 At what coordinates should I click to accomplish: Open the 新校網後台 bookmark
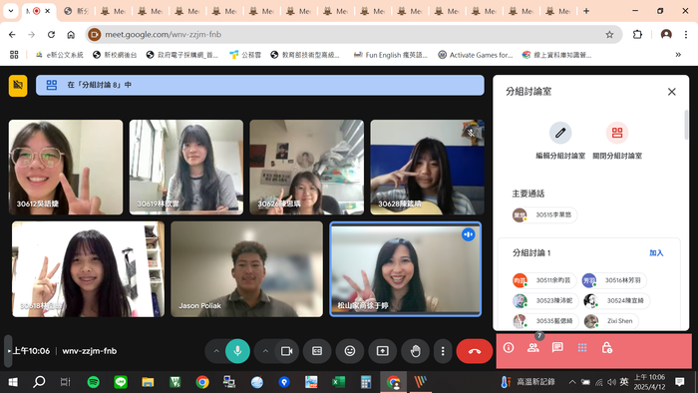pos(115,55)
